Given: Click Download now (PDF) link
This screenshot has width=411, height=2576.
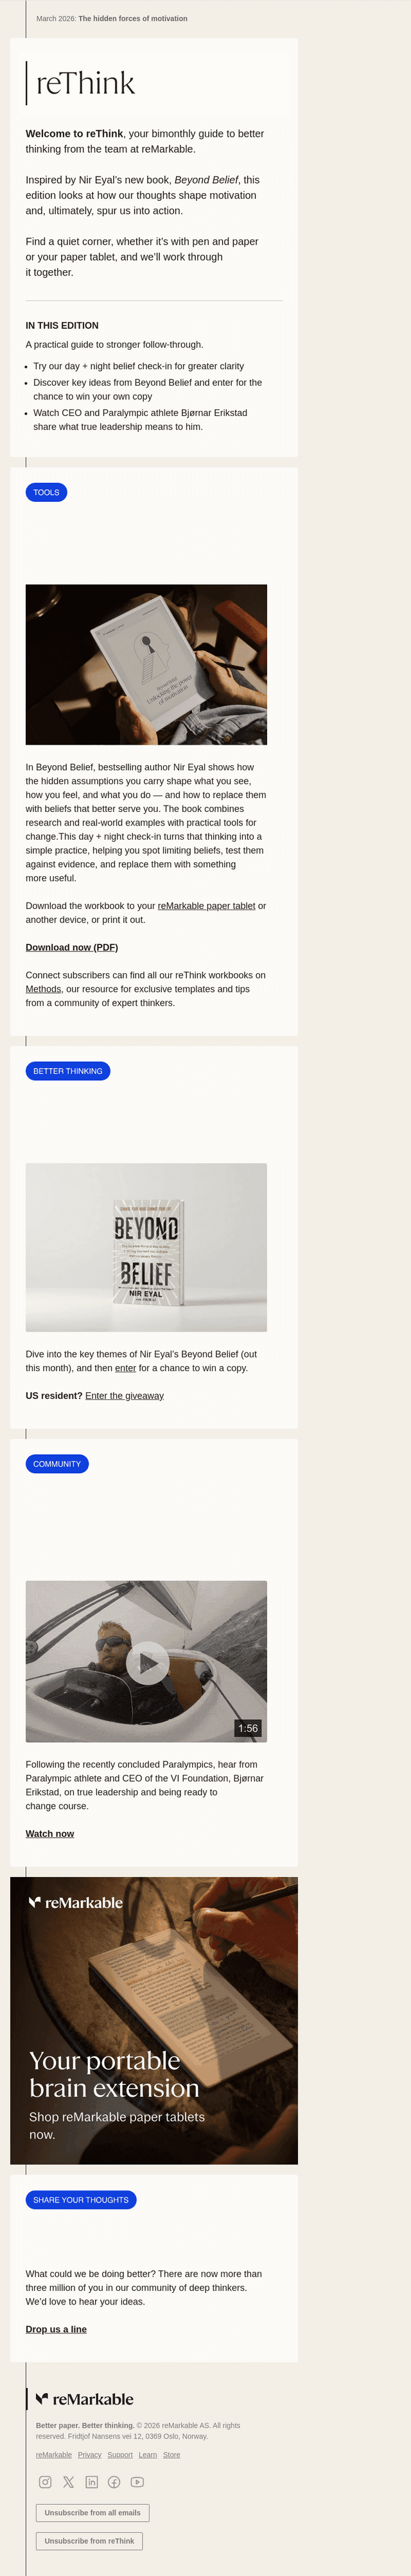Looking at the screenshot, I should point(72,947).
